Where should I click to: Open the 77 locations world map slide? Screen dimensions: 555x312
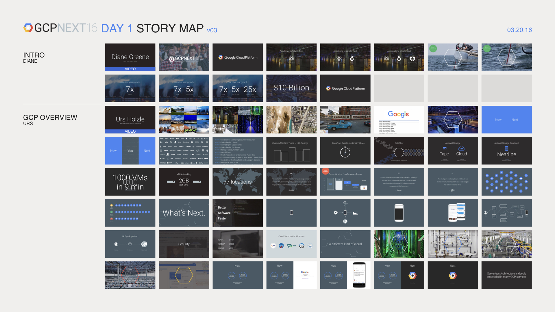[x=238, y=182]
